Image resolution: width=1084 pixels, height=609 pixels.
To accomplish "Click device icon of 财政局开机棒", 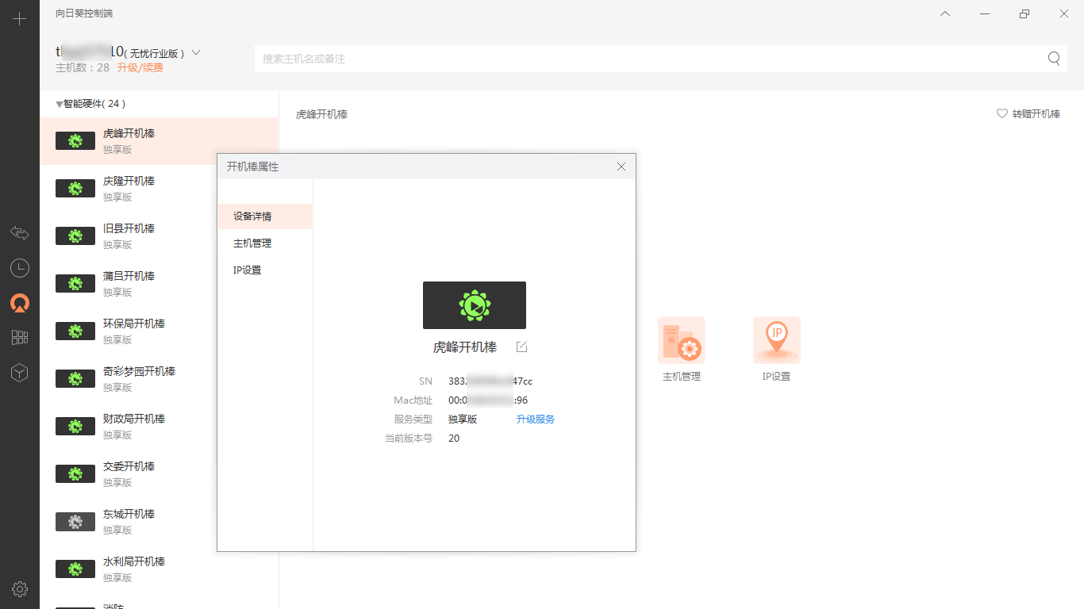I will tap(75, 427).
